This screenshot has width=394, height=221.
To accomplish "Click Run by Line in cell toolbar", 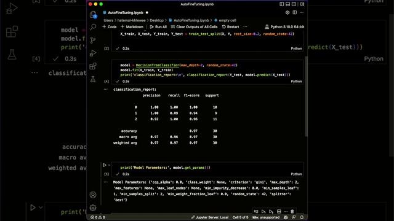I will click(x=256, y=211).
